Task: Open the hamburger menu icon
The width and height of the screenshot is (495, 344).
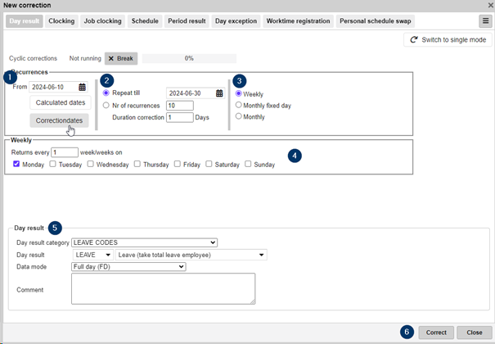Action: pos(485,21)
